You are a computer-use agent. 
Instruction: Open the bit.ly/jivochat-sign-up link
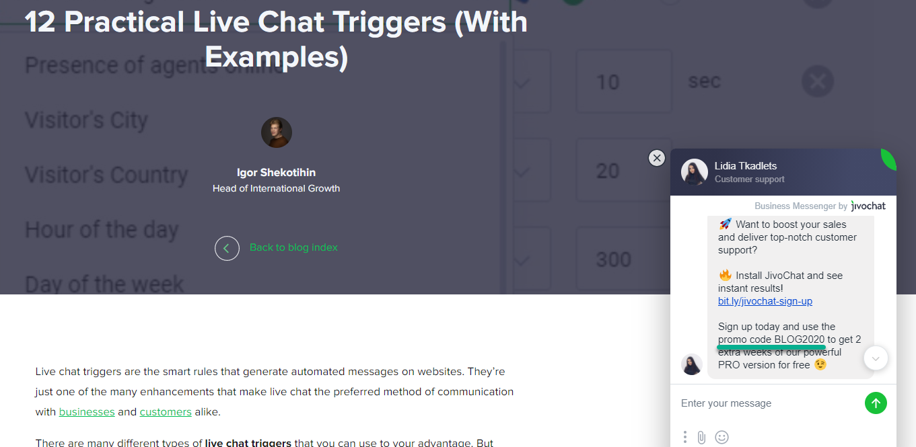tap(765, 301)
